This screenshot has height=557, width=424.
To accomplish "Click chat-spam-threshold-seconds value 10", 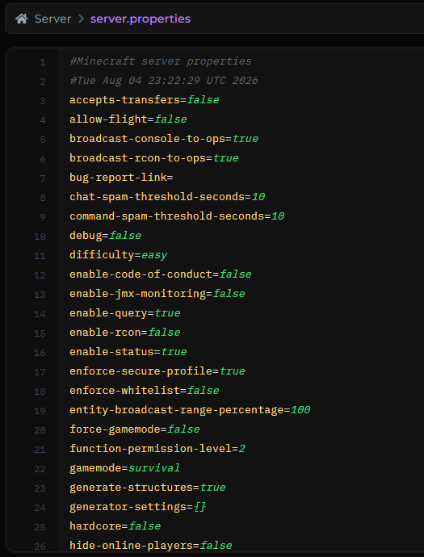I will (258, 197).
